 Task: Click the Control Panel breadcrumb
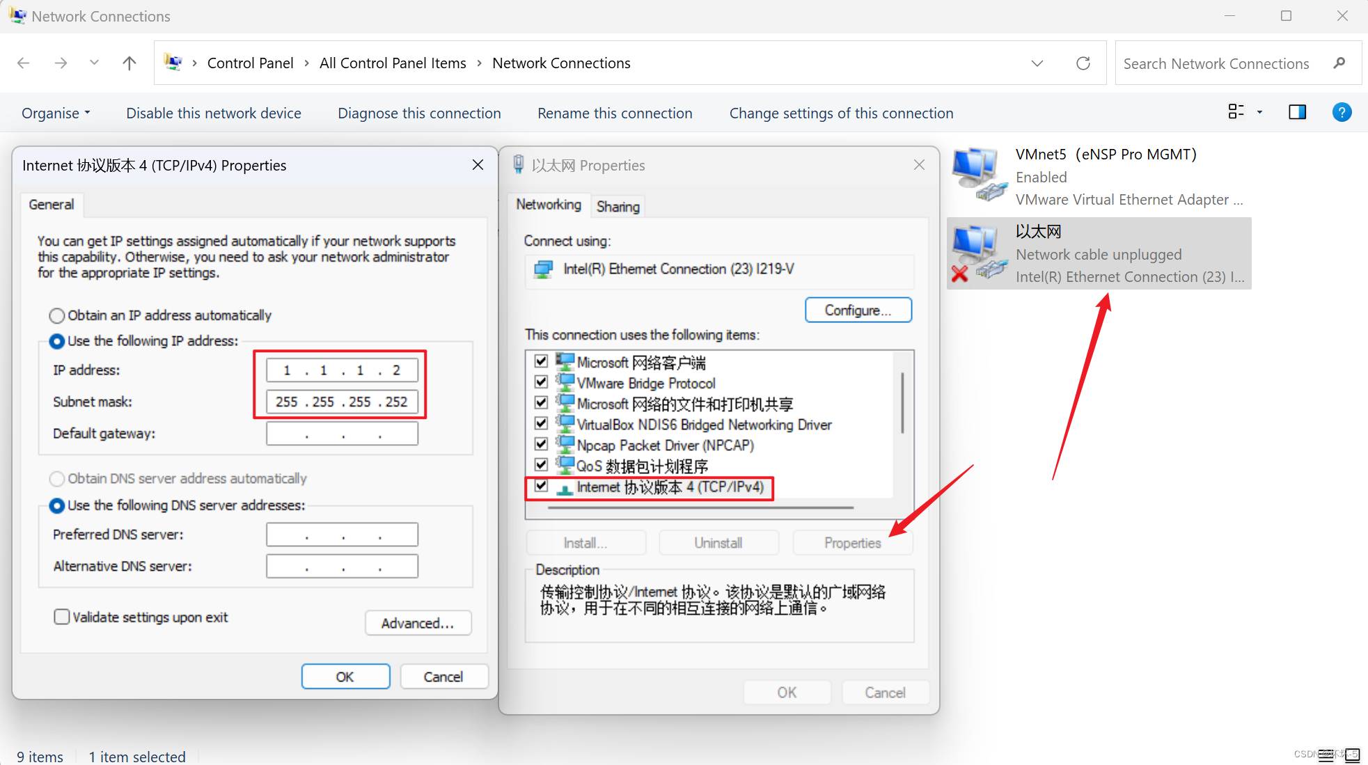click(x=251, y=63)
